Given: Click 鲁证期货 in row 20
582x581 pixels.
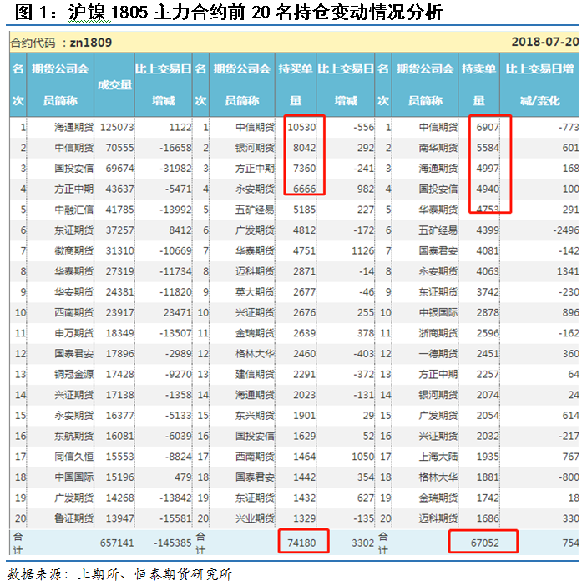Looking at the screenshot, I should point(73,518).
